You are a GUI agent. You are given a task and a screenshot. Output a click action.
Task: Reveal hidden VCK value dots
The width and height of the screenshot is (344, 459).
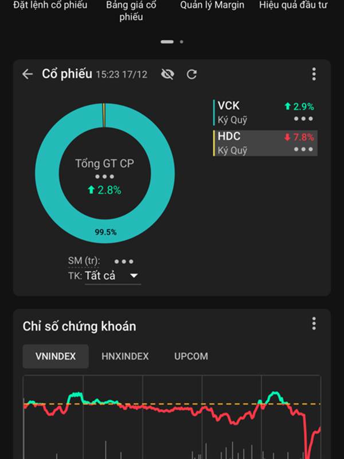pos(303,119)
